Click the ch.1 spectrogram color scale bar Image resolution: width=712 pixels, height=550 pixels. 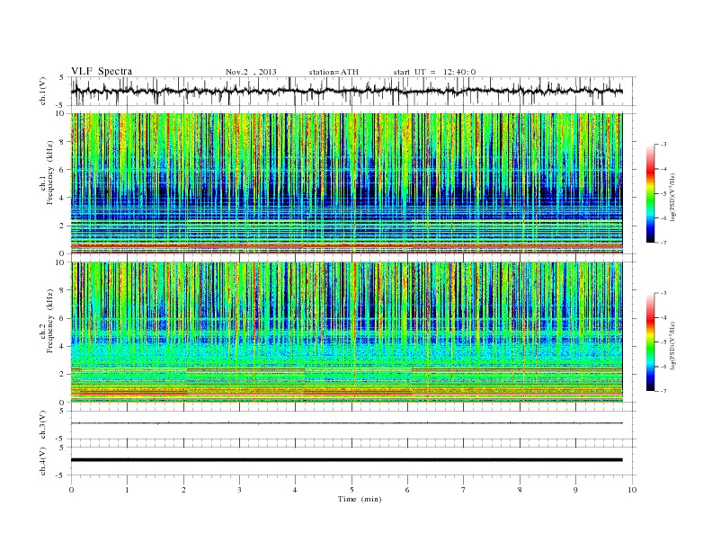[x=651, y=193]
